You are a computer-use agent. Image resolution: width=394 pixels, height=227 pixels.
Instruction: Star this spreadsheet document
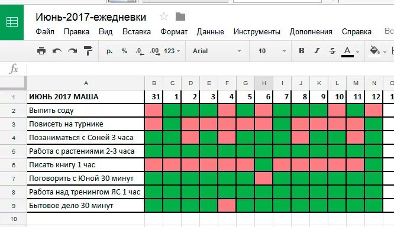pyautogui.click(x=164, y=17)
